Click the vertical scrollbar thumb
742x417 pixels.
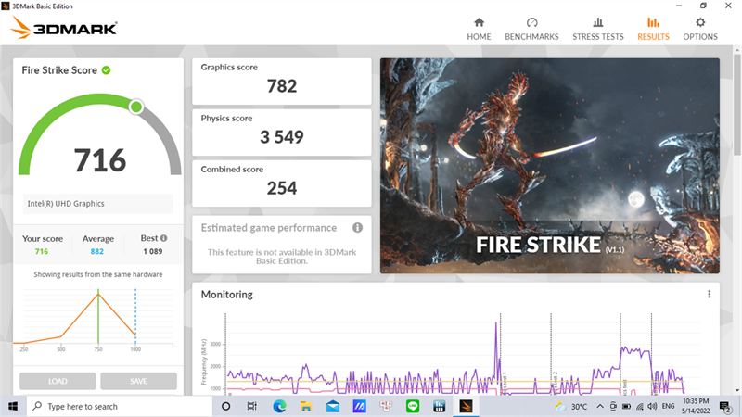click(x=737, y=104)
